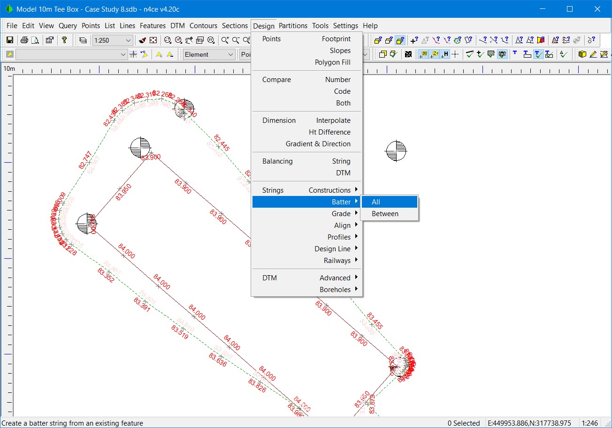Open Print Preview icon
This screenshot has height=428, width=612.
(35, 40)
